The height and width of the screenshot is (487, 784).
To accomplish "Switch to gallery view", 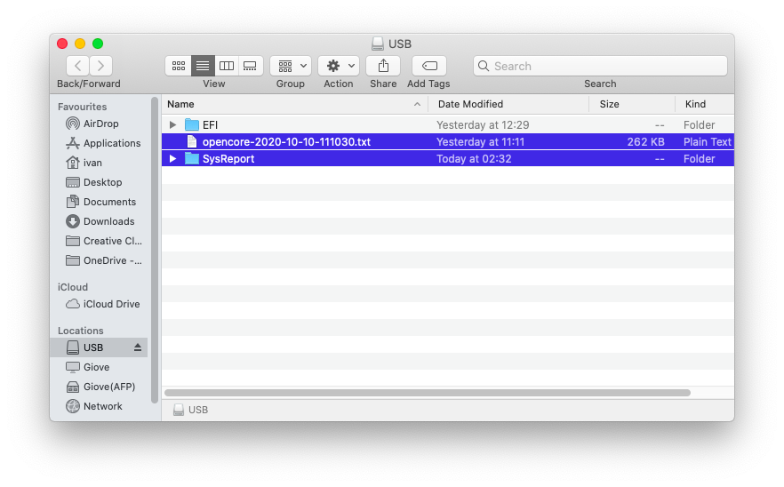I will coord(251,66).
